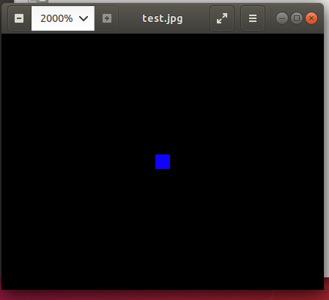This screenshot has height=300, width=329.
Task: Click black canvas left of blue pixel
Action: (78, 162)
